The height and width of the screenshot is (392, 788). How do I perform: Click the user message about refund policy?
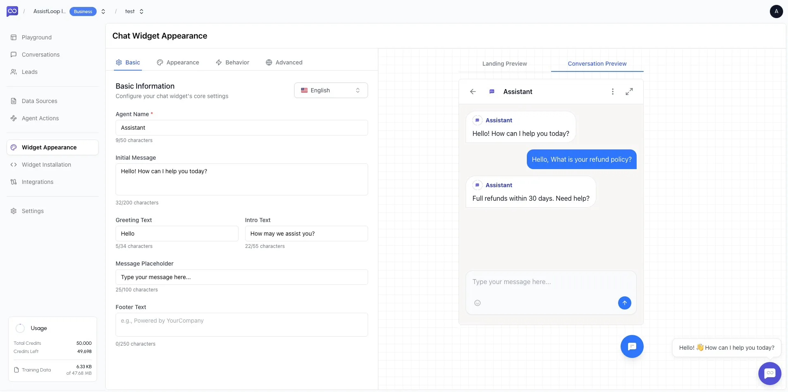(x=582, y=159)
